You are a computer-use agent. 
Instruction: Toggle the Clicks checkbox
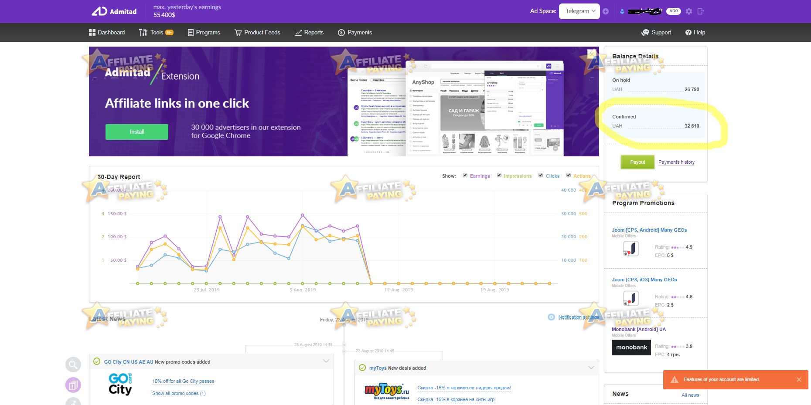point(541,175)
